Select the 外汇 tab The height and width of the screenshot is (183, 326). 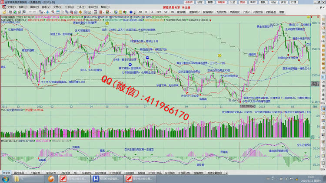pos(76,173)
